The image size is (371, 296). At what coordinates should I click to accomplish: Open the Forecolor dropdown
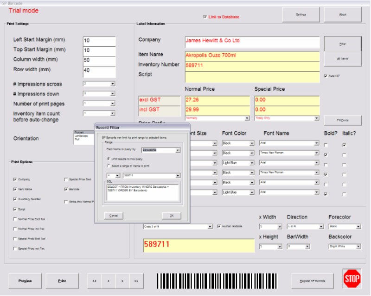358,227
